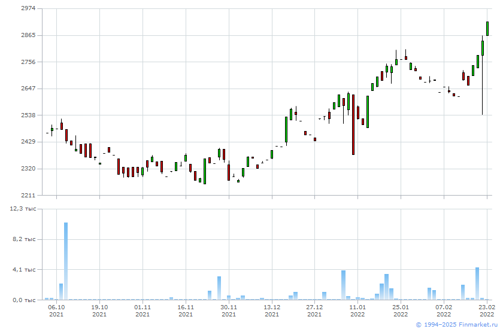
Task: Click the tallest volume bar in October 2021
Action: 66,261
